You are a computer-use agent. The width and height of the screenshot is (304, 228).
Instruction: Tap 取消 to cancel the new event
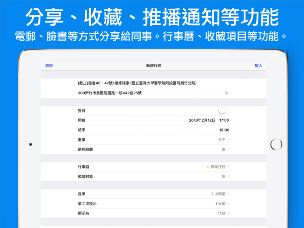[49, 66]
